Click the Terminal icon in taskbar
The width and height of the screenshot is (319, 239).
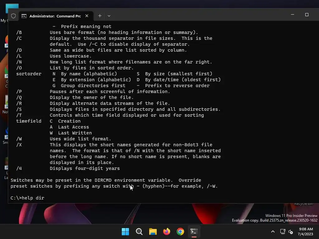click(x=194, y=232)
